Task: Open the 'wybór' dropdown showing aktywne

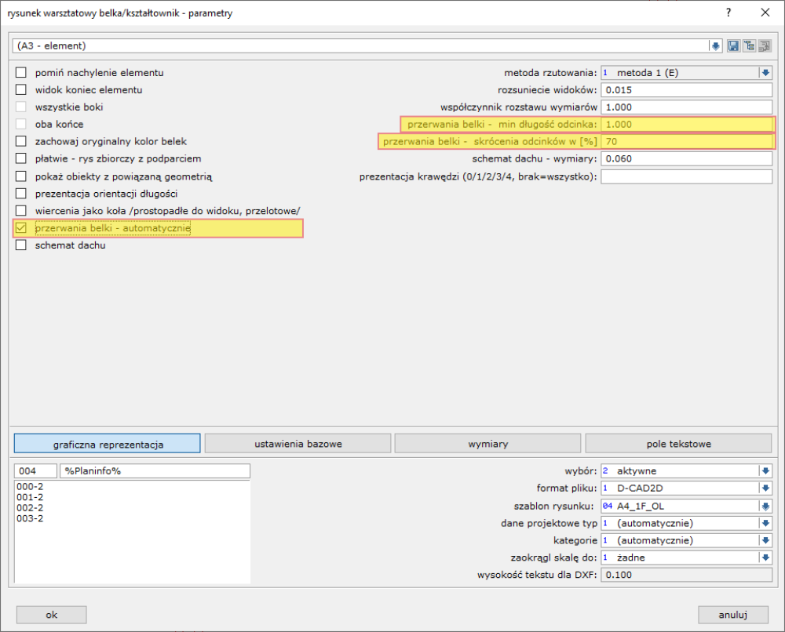Action: 765,471
